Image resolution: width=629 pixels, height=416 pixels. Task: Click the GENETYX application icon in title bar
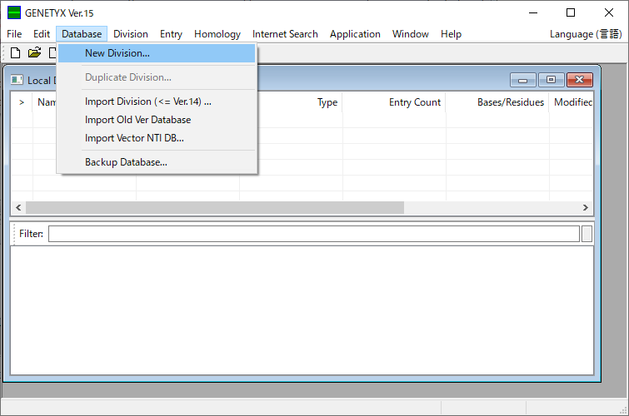(x=14, y=12)
